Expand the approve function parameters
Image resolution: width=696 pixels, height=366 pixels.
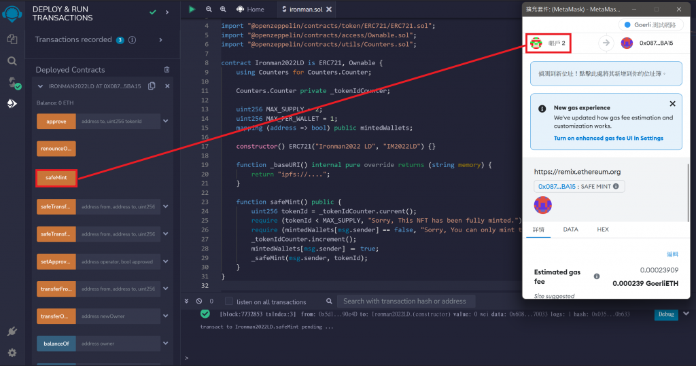(x=166, y=121)
